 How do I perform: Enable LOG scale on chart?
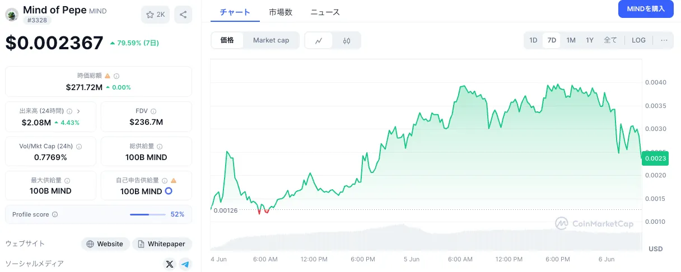click(638, 40)
